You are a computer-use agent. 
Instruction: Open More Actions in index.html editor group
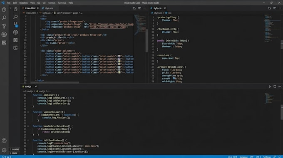point(145,8)
